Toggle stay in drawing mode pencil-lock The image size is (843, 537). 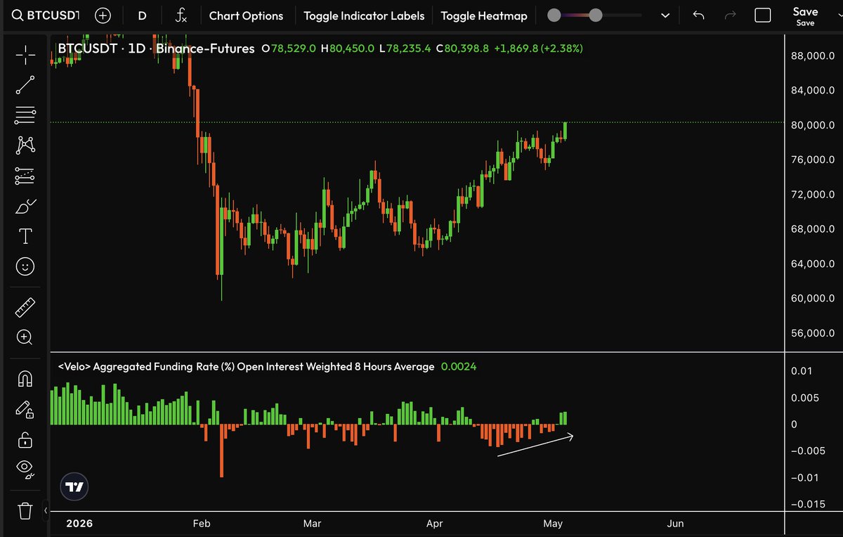(25, 410)
